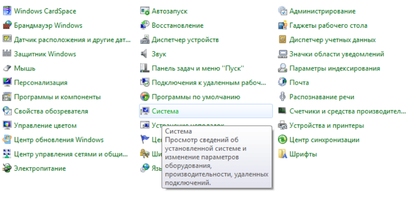Click the Почта mail icon
This screenshot has height=197, width=409.
(x=282, y=83)
